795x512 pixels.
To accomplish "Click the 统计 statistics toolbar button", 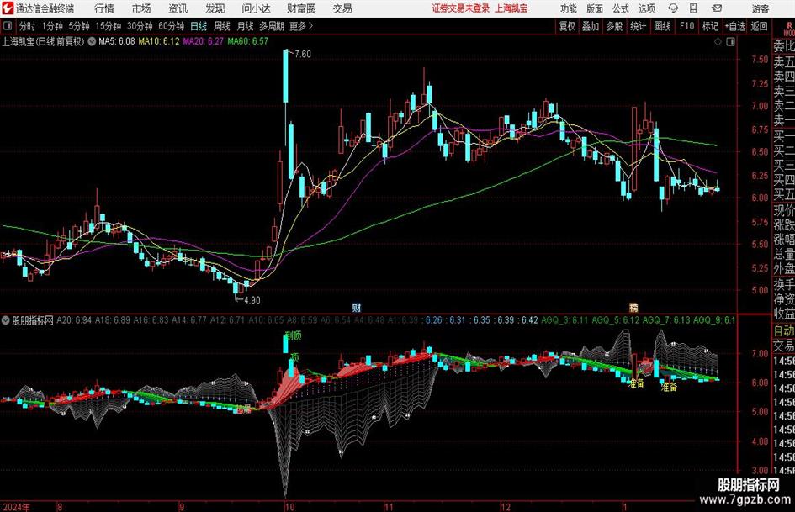I will click(638, 26).
